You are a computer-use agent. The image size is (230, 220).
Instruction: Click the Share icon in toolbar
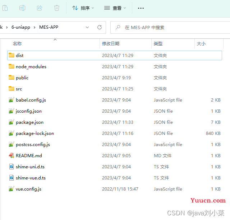coord(40,8)
